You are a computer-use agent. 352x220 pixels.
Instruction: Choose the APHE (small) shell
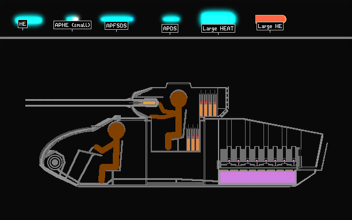point(72,18)
